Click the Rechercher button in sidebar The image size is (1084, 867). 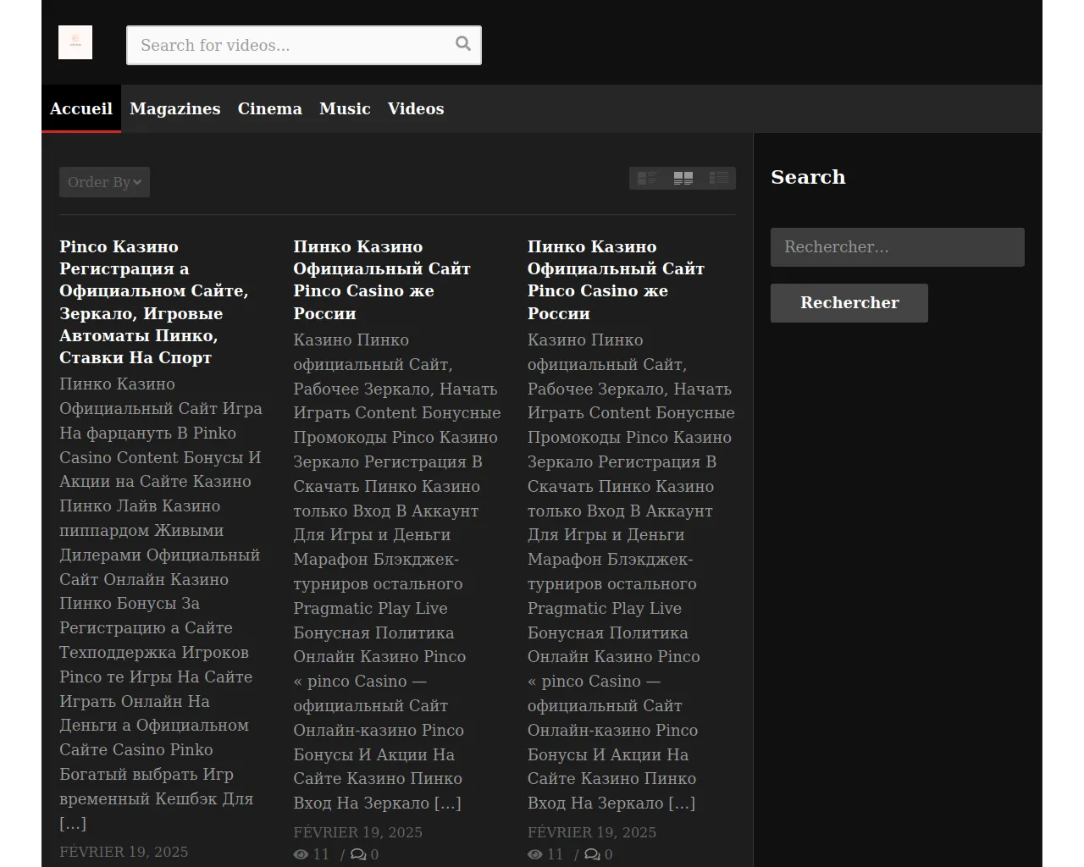click(849, 303)
